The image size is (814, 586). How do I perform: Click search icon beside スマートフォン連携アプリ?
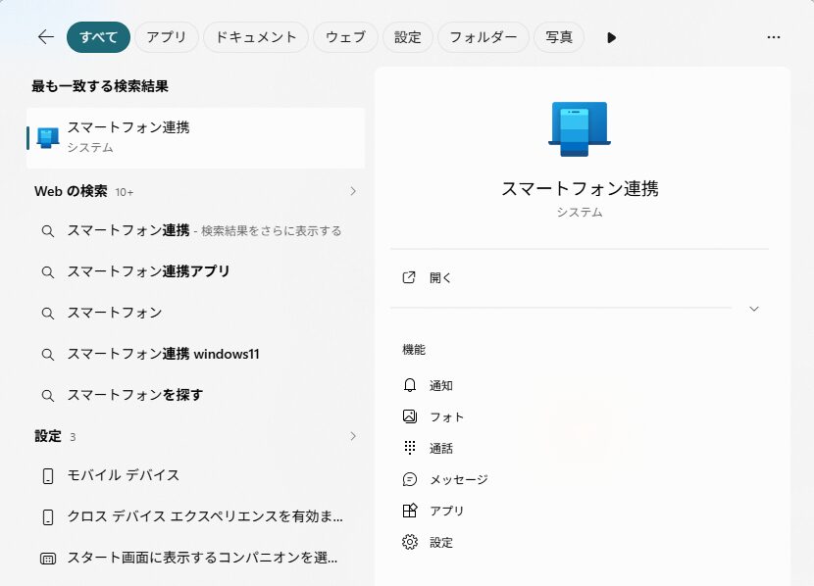coord(48,272)
